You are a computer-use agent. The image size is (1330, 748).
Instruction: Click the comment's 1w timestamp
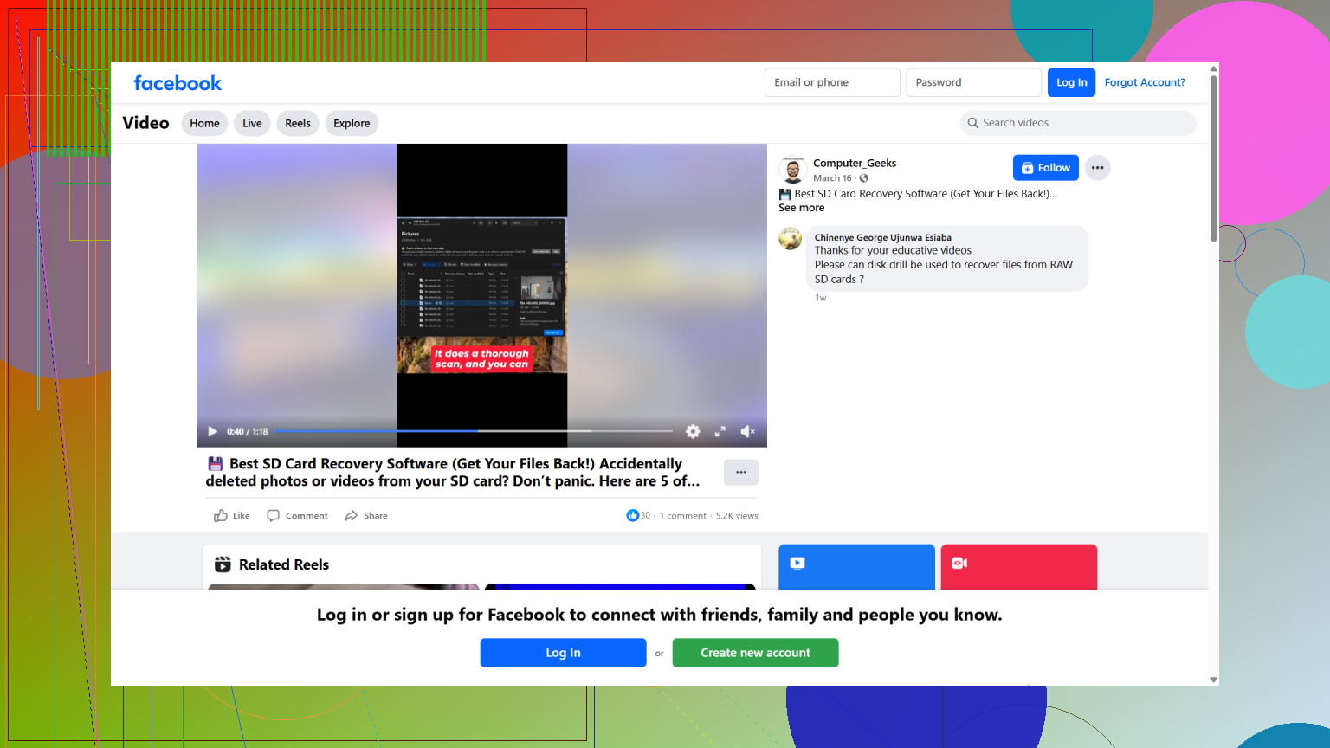[x=820, y=298]
